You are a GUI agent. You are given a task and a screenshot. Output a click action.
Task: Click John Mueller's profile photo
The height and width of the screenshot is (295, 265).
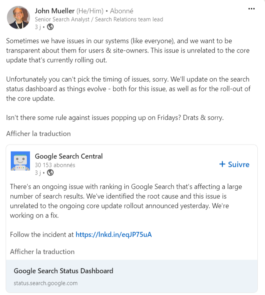(18, 17)
